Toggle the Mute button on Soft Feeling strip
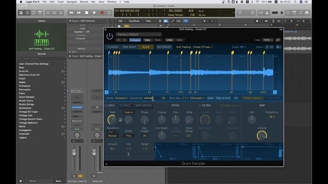Image resolution: width=328 pixels, height=184 pixels. [x=74, y=176]
